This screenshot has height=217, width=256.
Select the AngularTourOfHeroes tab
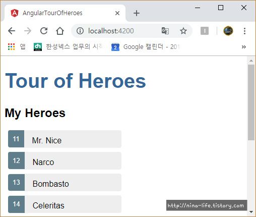point(65,13)
